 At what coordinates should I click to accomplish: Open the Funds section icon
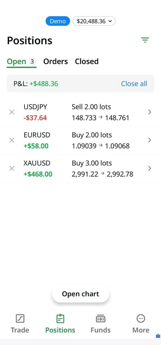coord(101,318)
